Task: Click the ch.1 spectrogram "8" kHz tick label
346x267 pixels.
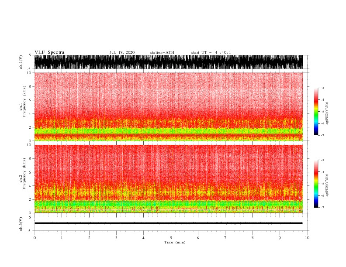Action: pyautogui.click(x=30, y=86)
